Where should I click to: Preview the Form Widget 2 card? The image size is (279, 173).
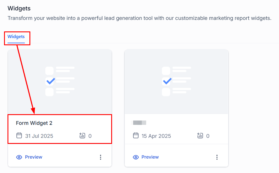point(29,157)
